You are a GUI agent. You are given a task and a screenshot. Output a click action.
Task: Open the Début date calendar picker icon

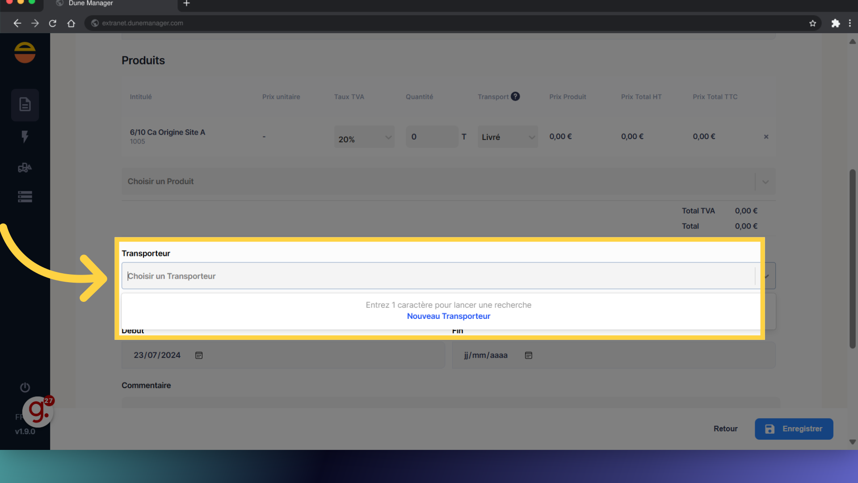[x=199, y=355]
